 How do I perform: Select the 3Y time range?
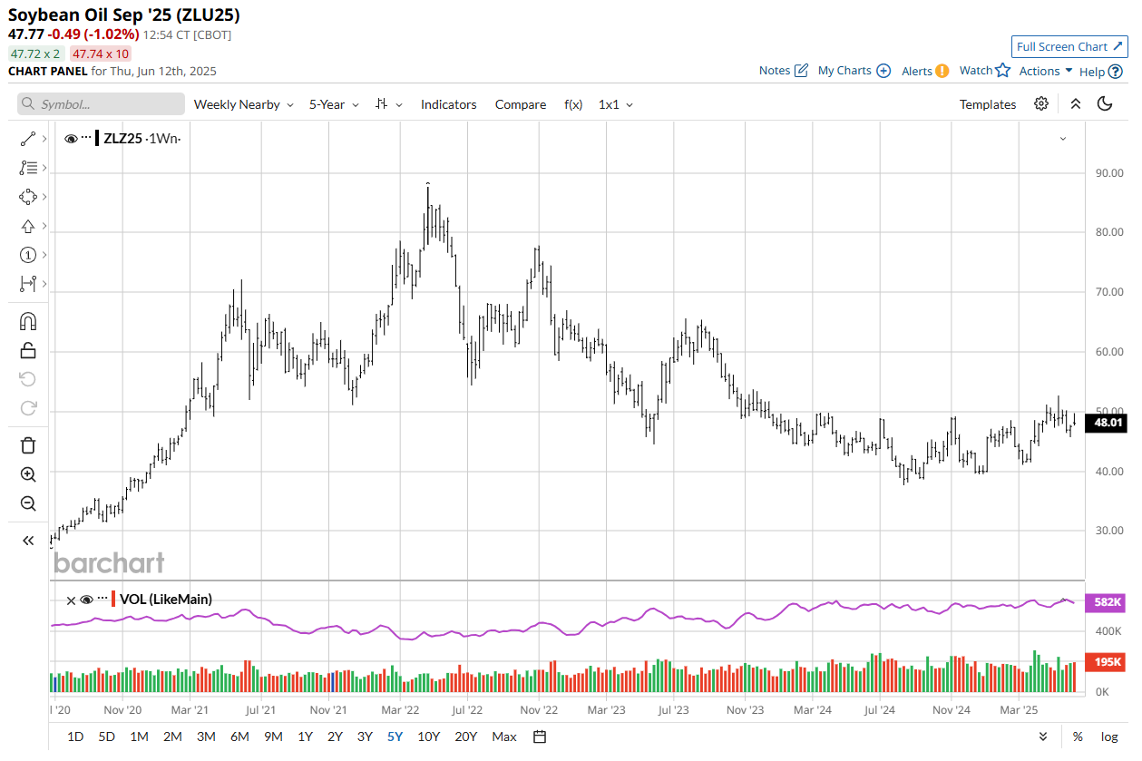coord(365,737)
